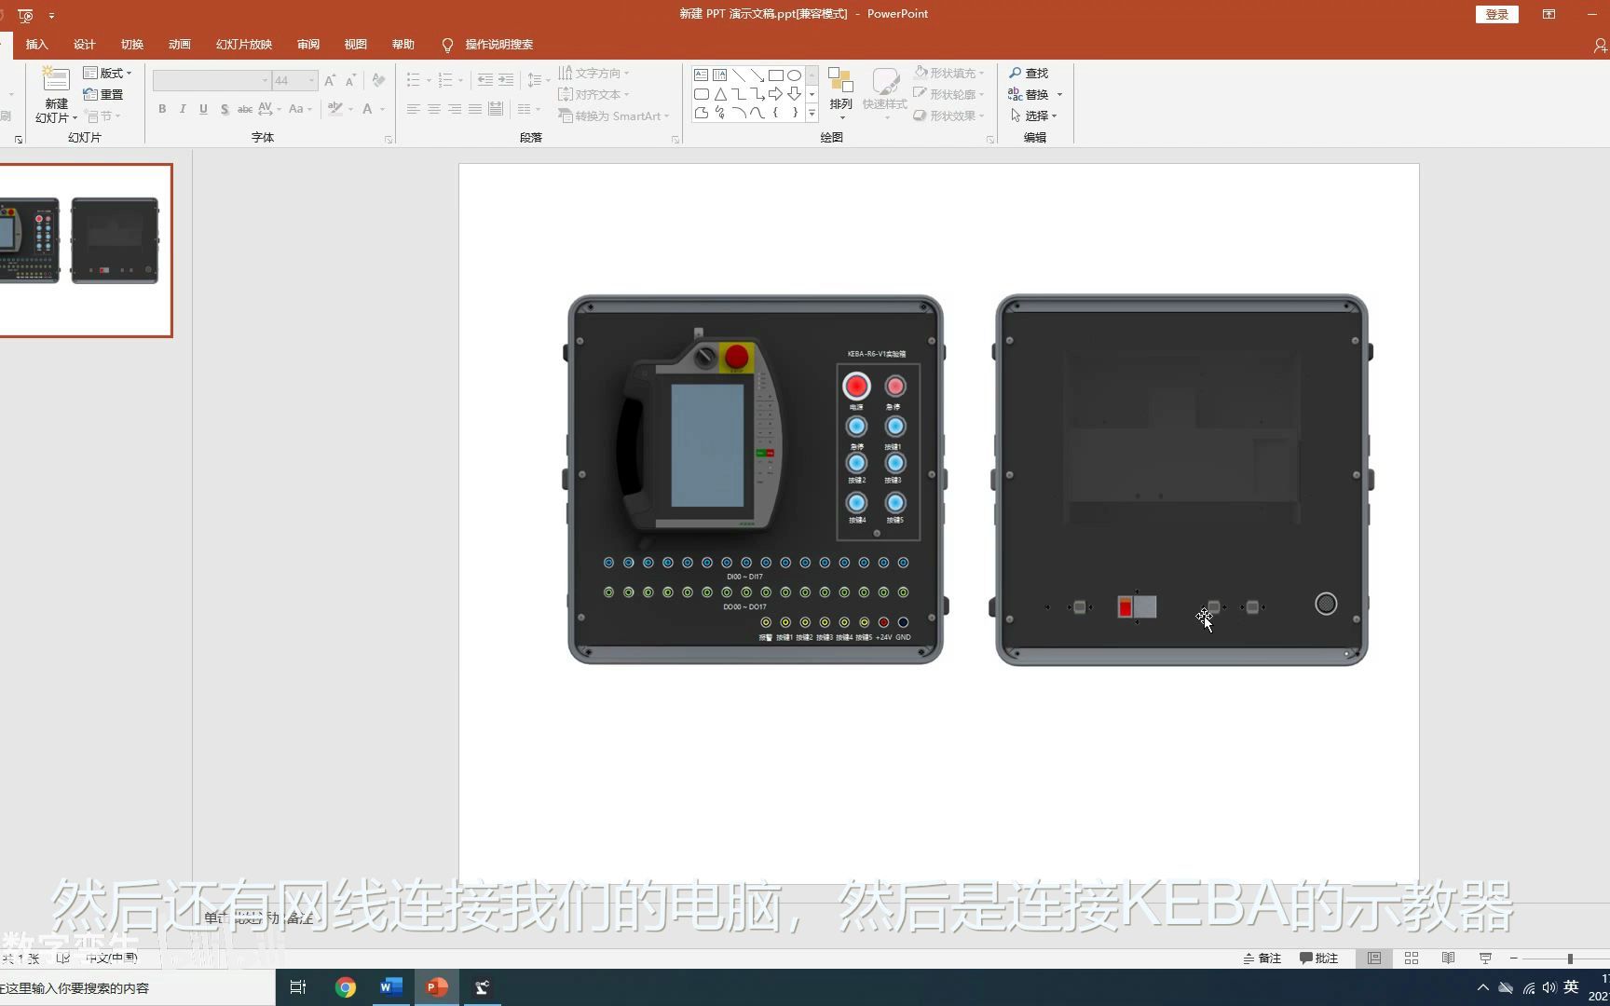Pick the arrow line shape
The width and height of the screenshot is (1610, 1006).
coord(757,75)
